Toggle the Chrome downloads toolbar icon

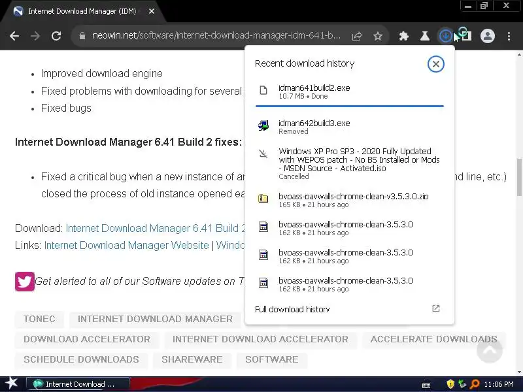[x=445, y=36]
